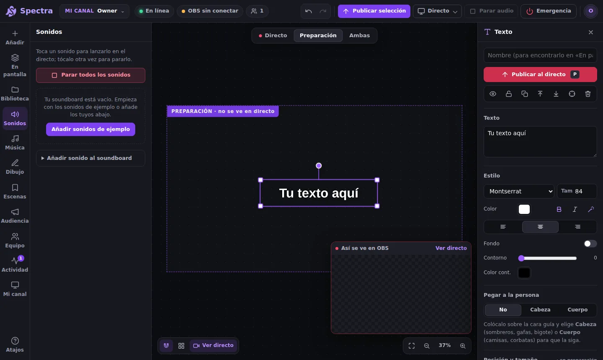Send the element to back
The image size is (603, 360).
click(556, 94)
